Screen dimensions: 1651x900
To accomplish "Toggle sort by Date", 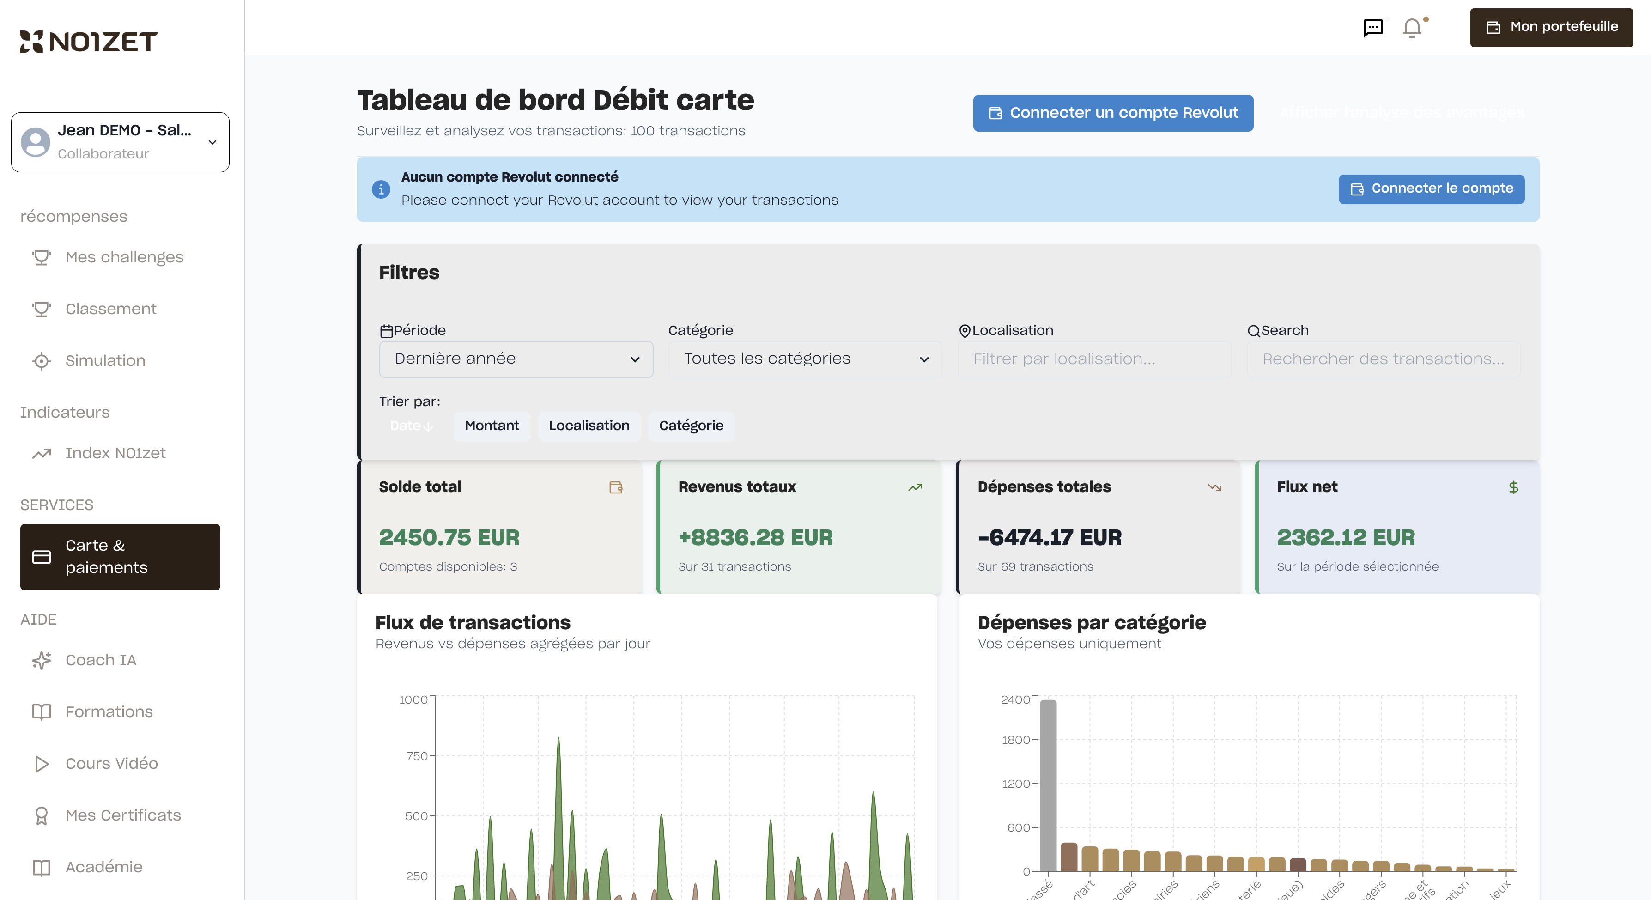I will point(412,426).
